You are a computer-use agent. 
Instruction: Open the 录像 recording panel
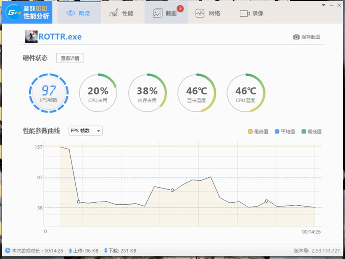coord(250,13)
